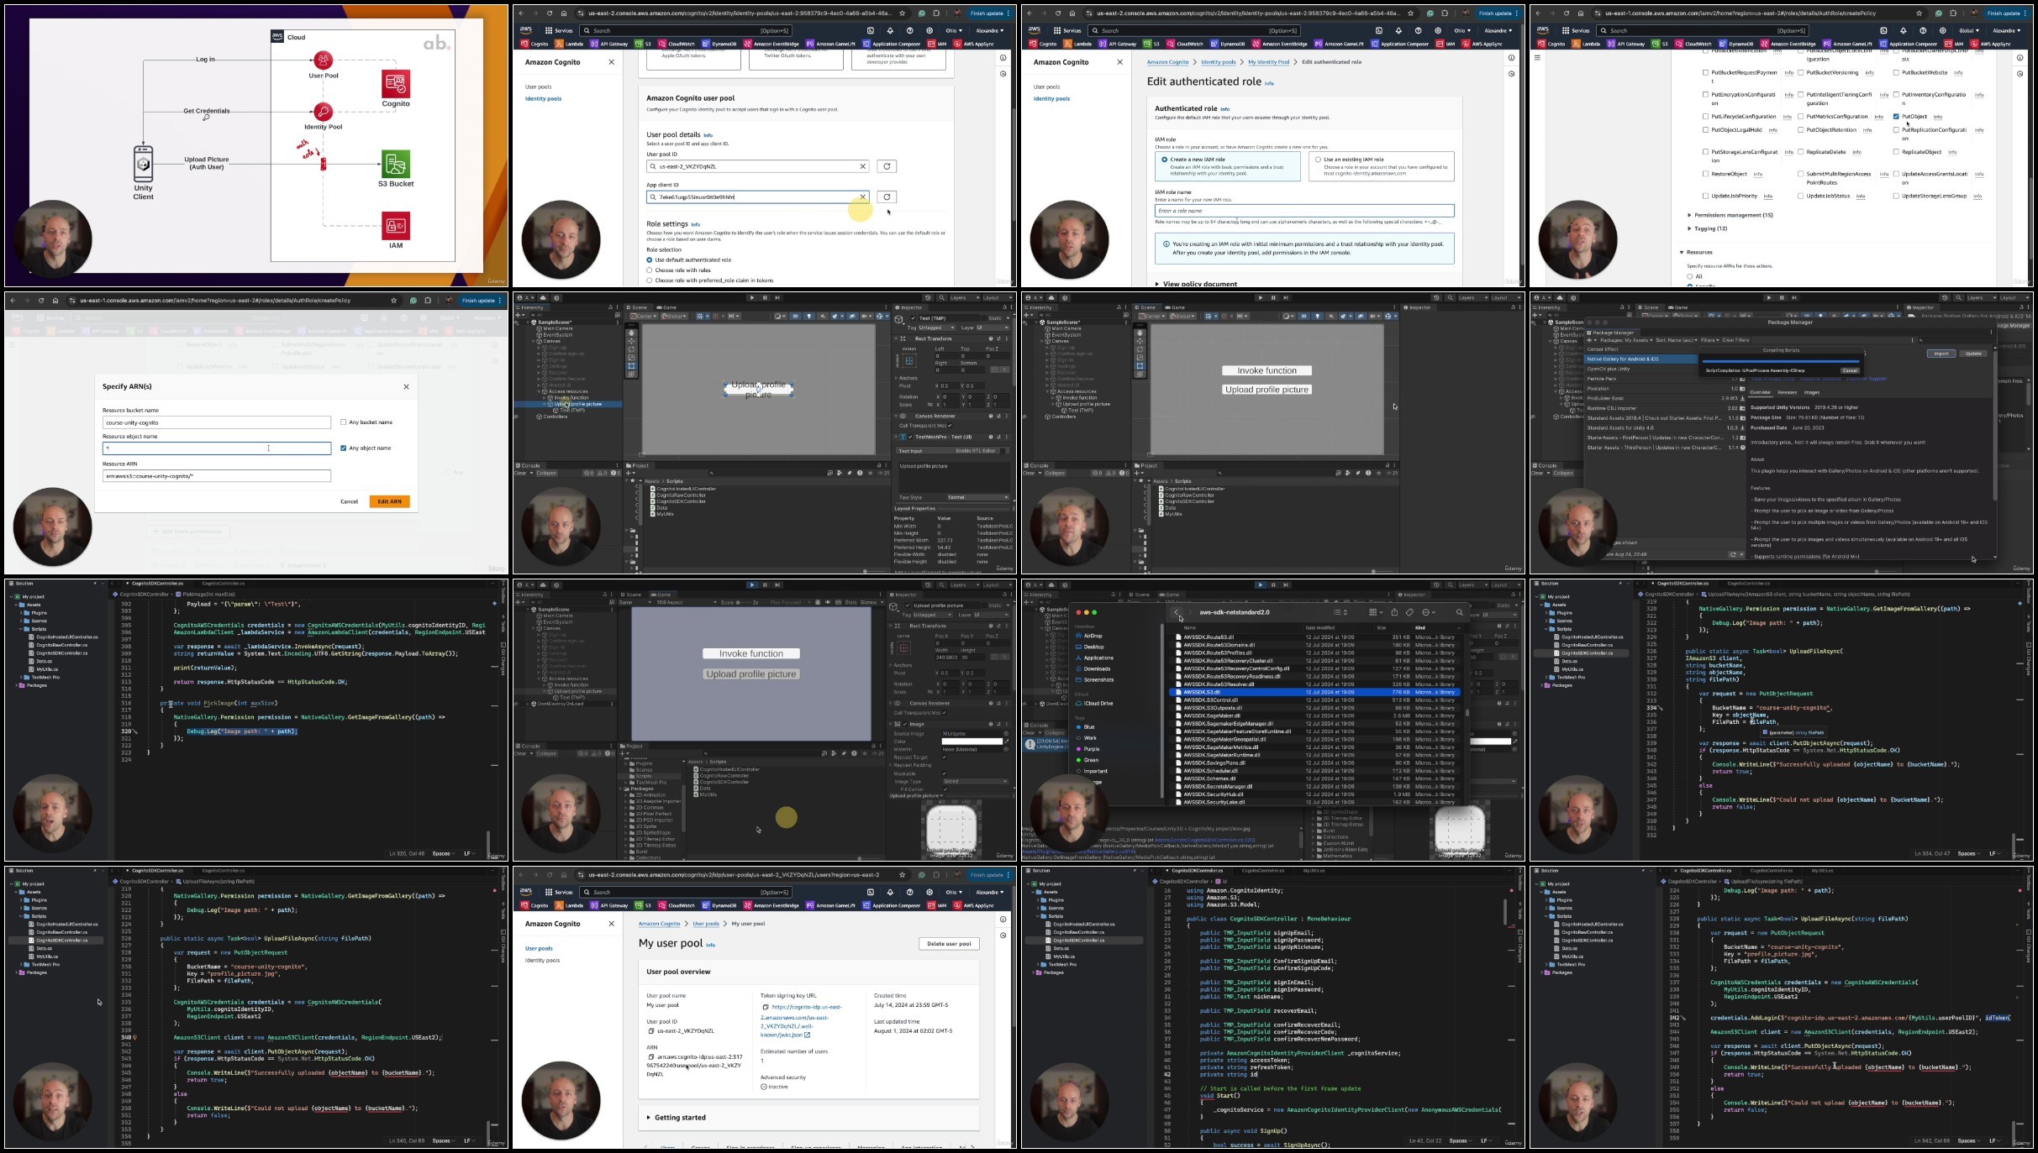Click the Finder window search magnifier
The width and height of the screenshot is (2038, 1153).
coord(1459,612)
